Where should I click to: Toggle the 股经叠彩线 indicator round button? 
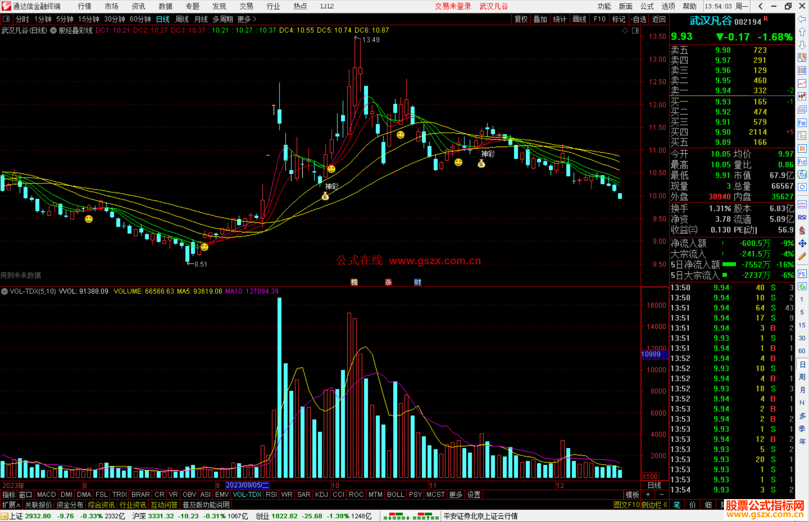click(54, 30)
